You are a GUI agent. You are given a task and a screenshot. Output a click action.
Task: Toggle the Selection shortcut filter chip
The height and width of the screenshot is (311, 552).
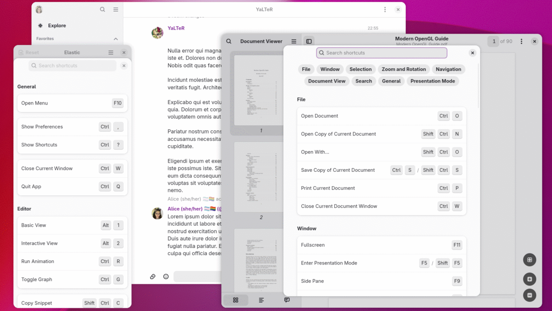pos(360,69)
